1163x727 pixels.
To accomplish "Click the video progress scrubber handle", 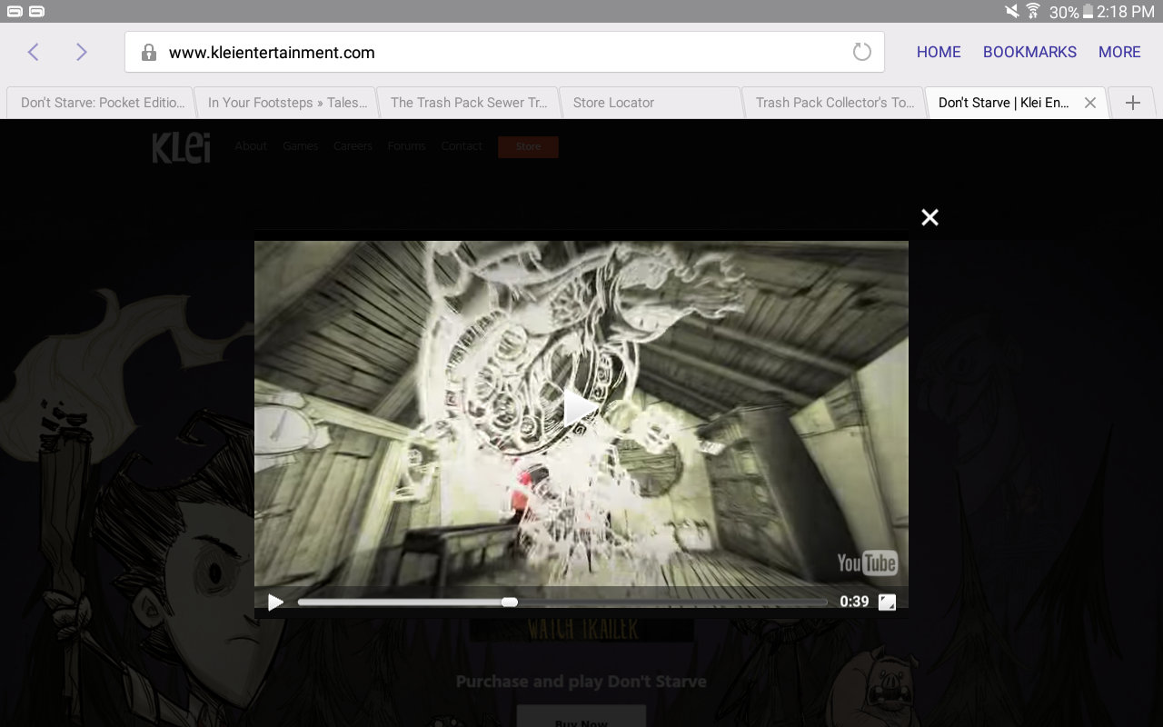I will pyautogui.click(x=510, y=602).
